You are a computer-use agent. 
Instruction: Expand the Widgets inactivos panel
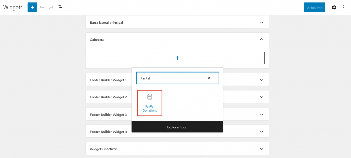point(261,149)
